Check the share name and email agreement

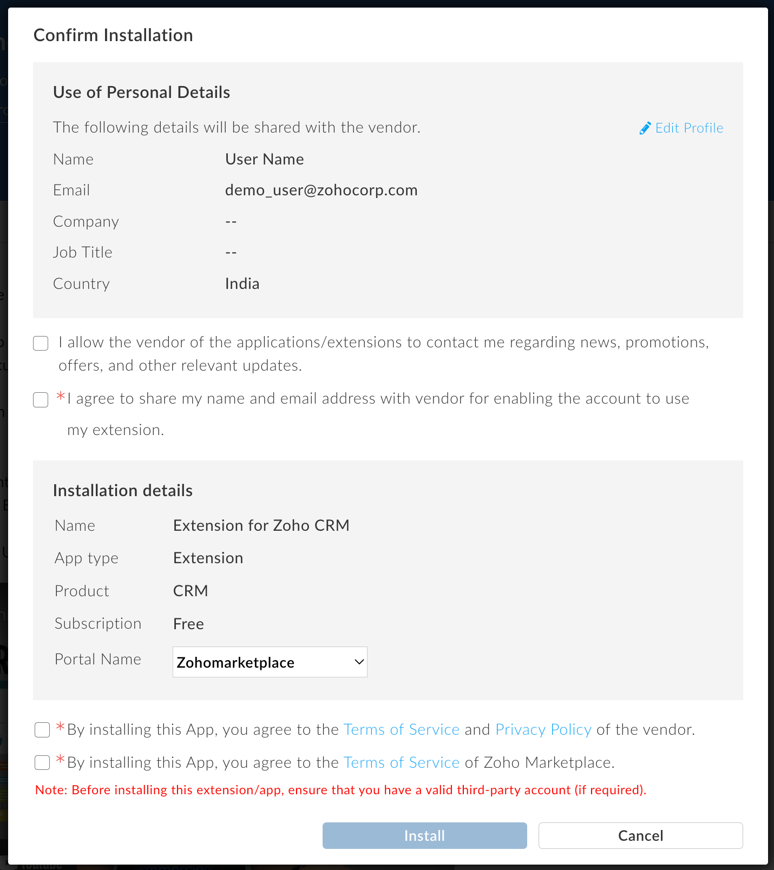tap(41, 400)
